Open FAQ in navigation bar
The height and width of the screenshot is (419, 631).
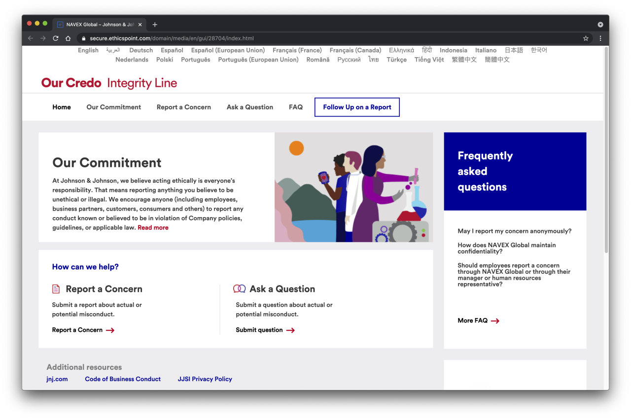pos(296,107)
